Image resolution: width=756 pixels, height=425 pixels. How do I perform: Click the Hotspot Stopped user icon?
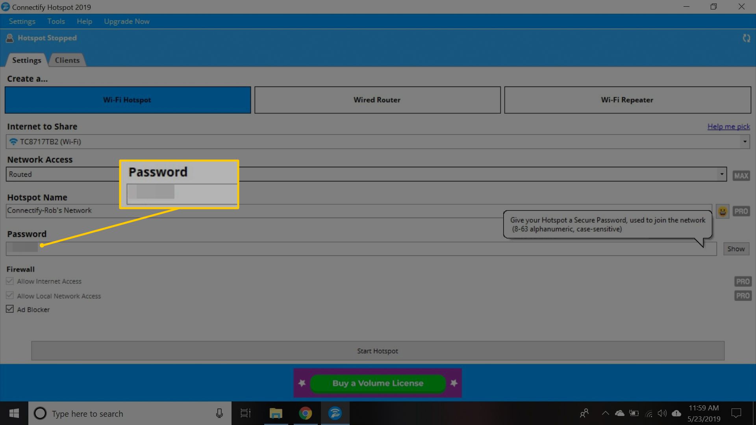coord(10,38)
